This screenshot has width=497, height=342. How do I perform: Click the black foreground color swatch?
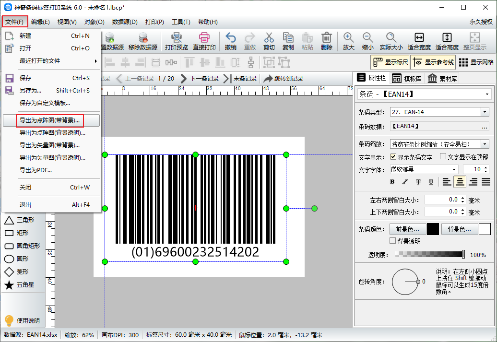[433, 229]
